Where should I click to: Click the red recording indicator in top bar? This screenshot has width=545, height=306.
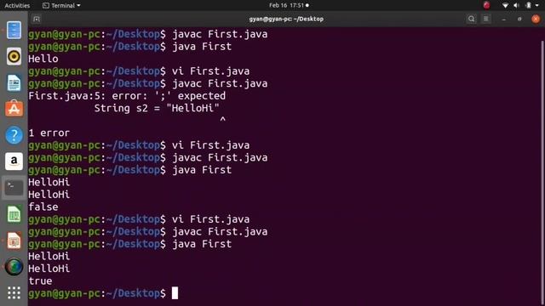486,5
